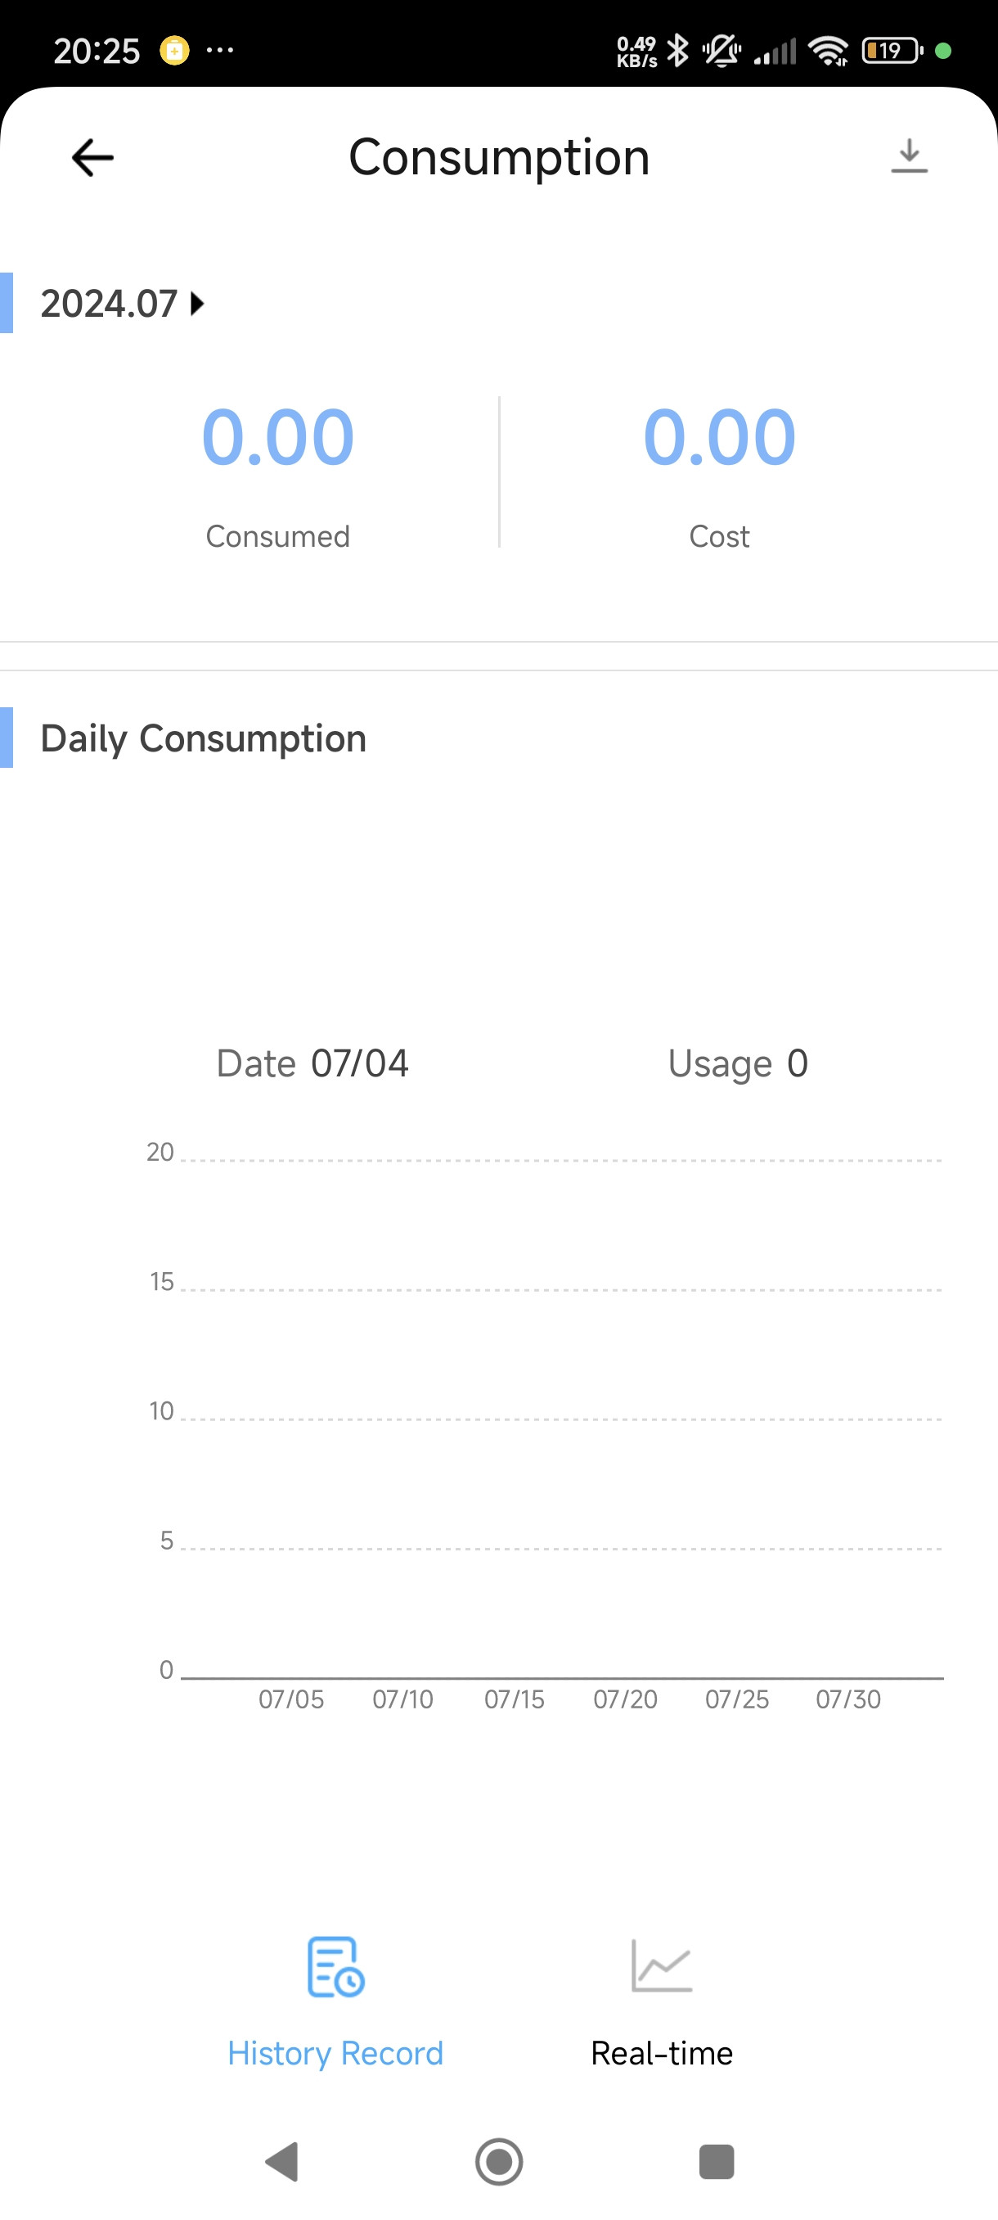Tap the Bluetooth status bar icon

point(678,51)
